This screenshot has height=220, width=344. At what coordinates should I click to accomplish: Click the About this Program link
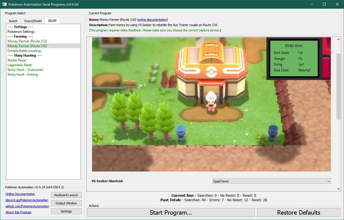[x=19, y=212]
